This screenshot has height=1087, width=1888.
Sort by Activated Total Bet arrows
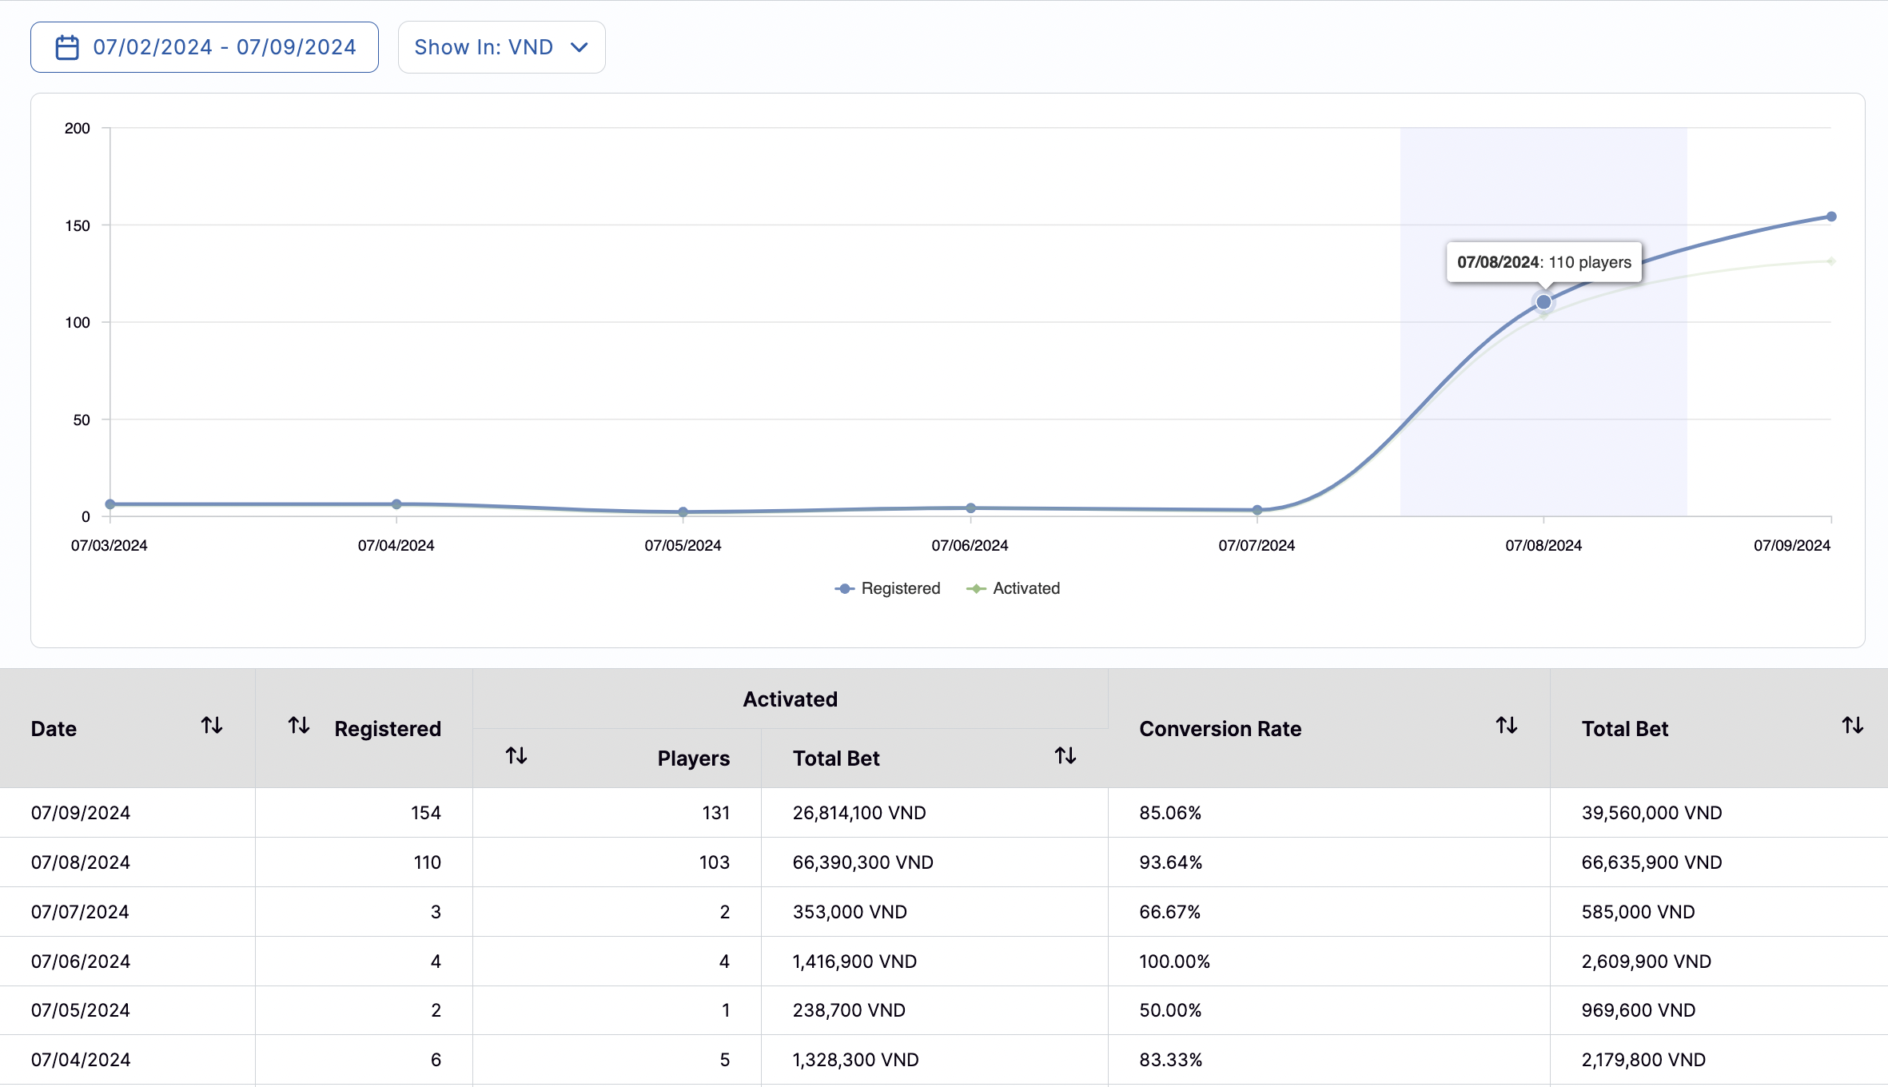1065,755
